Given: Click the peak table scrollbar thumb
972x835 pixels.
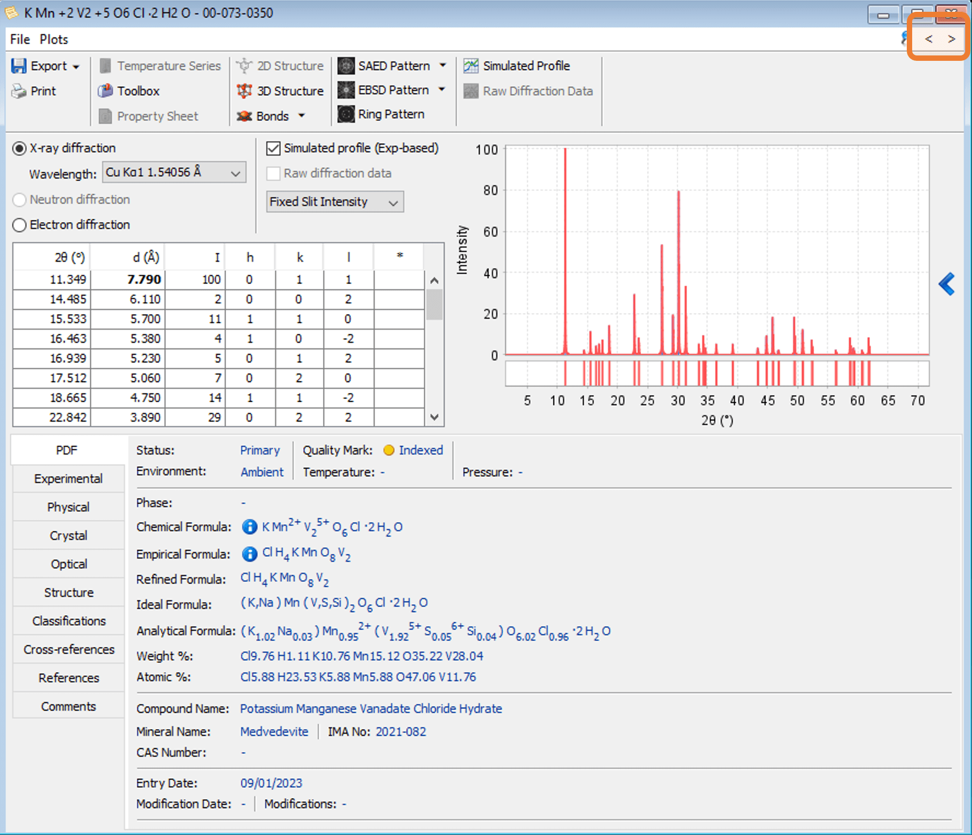Looking at the screenshot, I should pos(434,304).
